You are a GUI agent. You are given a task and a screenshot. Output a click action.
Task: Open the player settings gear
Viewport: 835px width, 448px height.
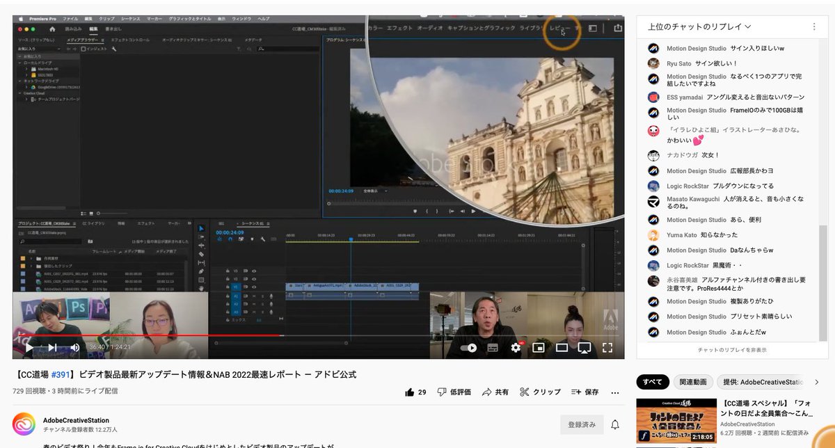pos(516,347)
